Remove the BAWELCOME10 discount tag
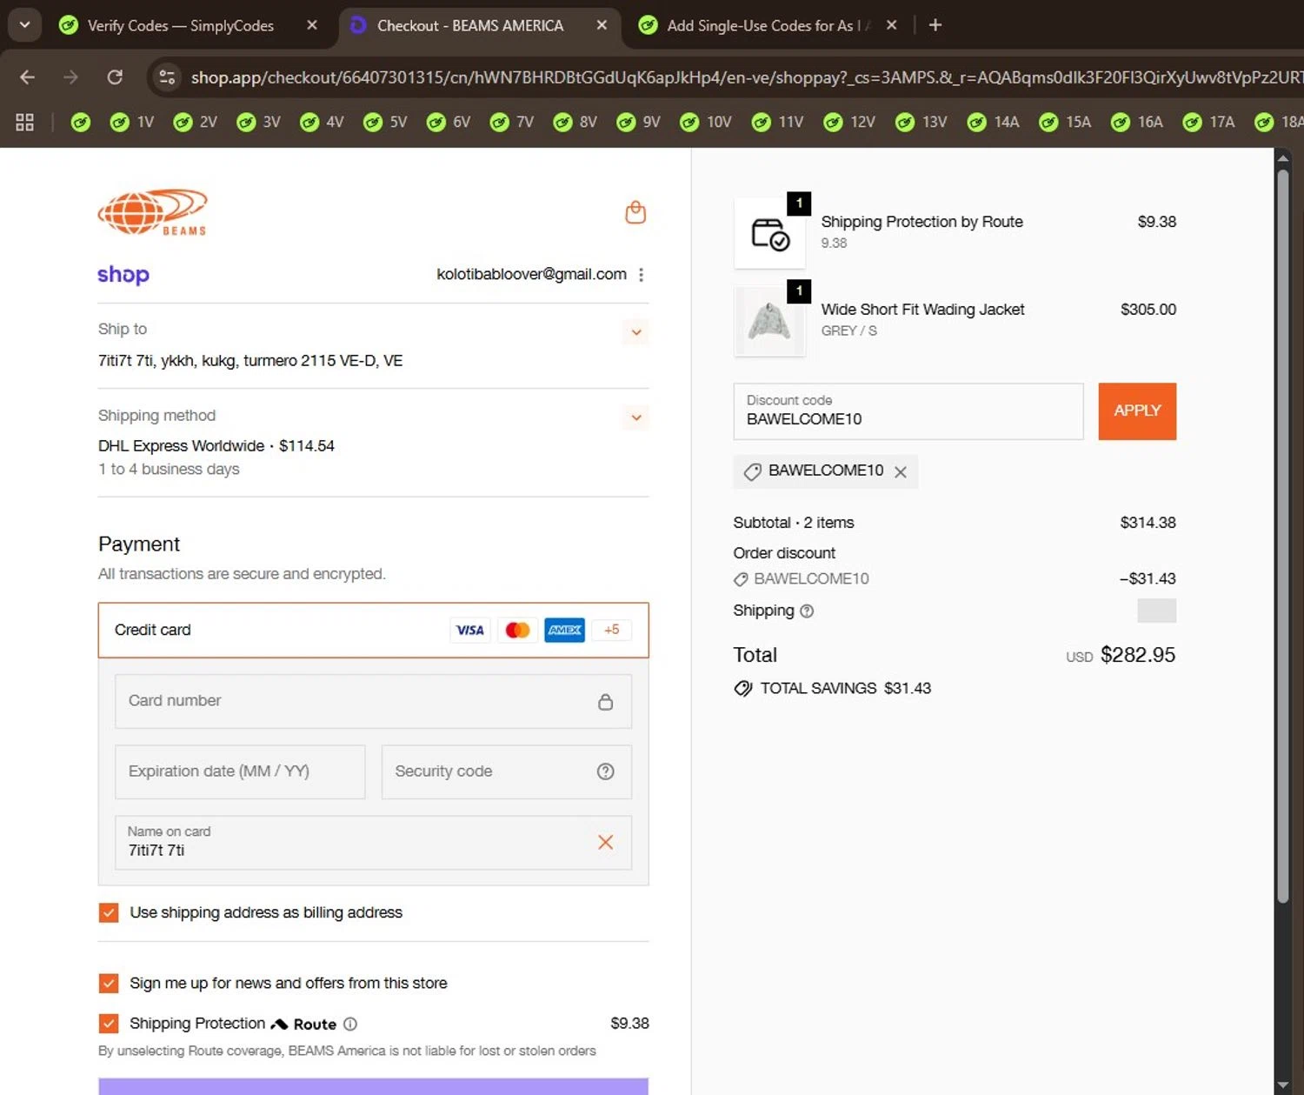The image size is (1304, 1095). point(901,471)
